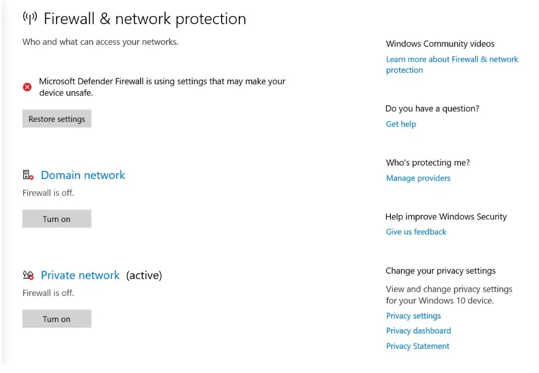This screenshot has width=539, height=373.
Task: Turn on the Domain network firewall
Action: pyautogui.click(x=57, y=219)
